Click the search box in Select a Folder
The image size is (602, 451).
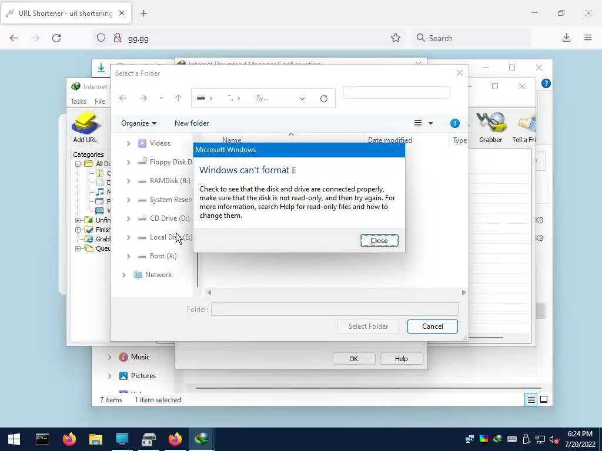[x=396, y=93]
